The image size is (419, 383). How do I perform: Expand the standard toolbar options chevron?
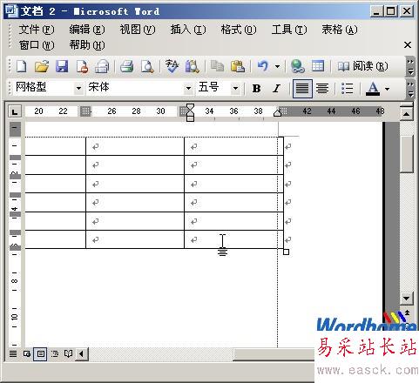point(410,66)
